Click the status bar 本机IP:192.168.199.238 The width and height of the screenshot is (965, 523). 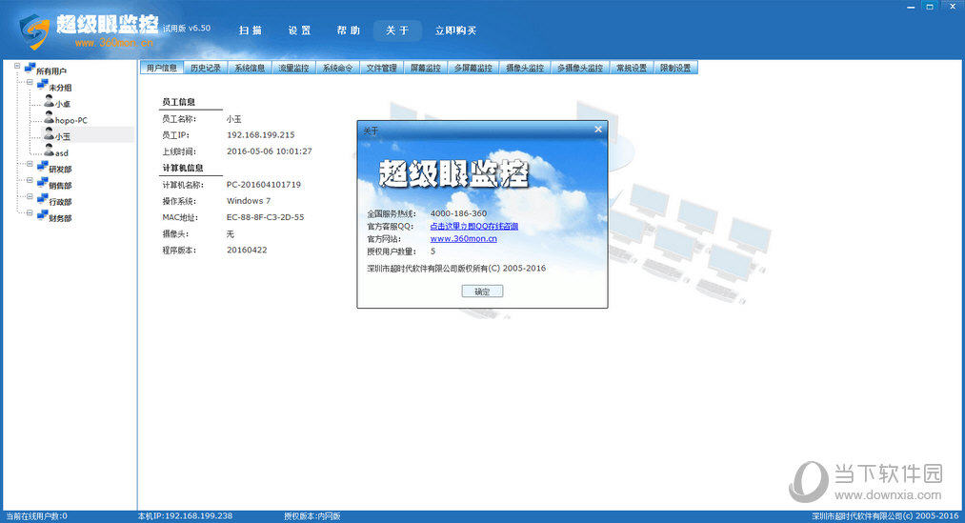point(185,516)
